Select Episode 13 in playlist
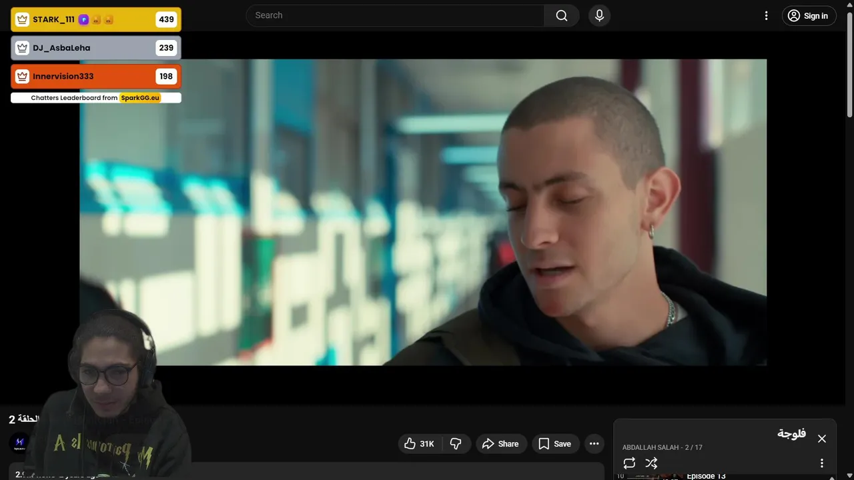This screenshot has height=480, width=854. [x=706, y=476]
